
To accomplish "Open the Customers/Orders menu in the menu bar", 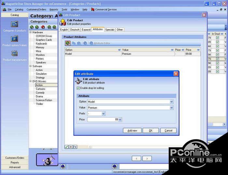I will tap(36, 9).
